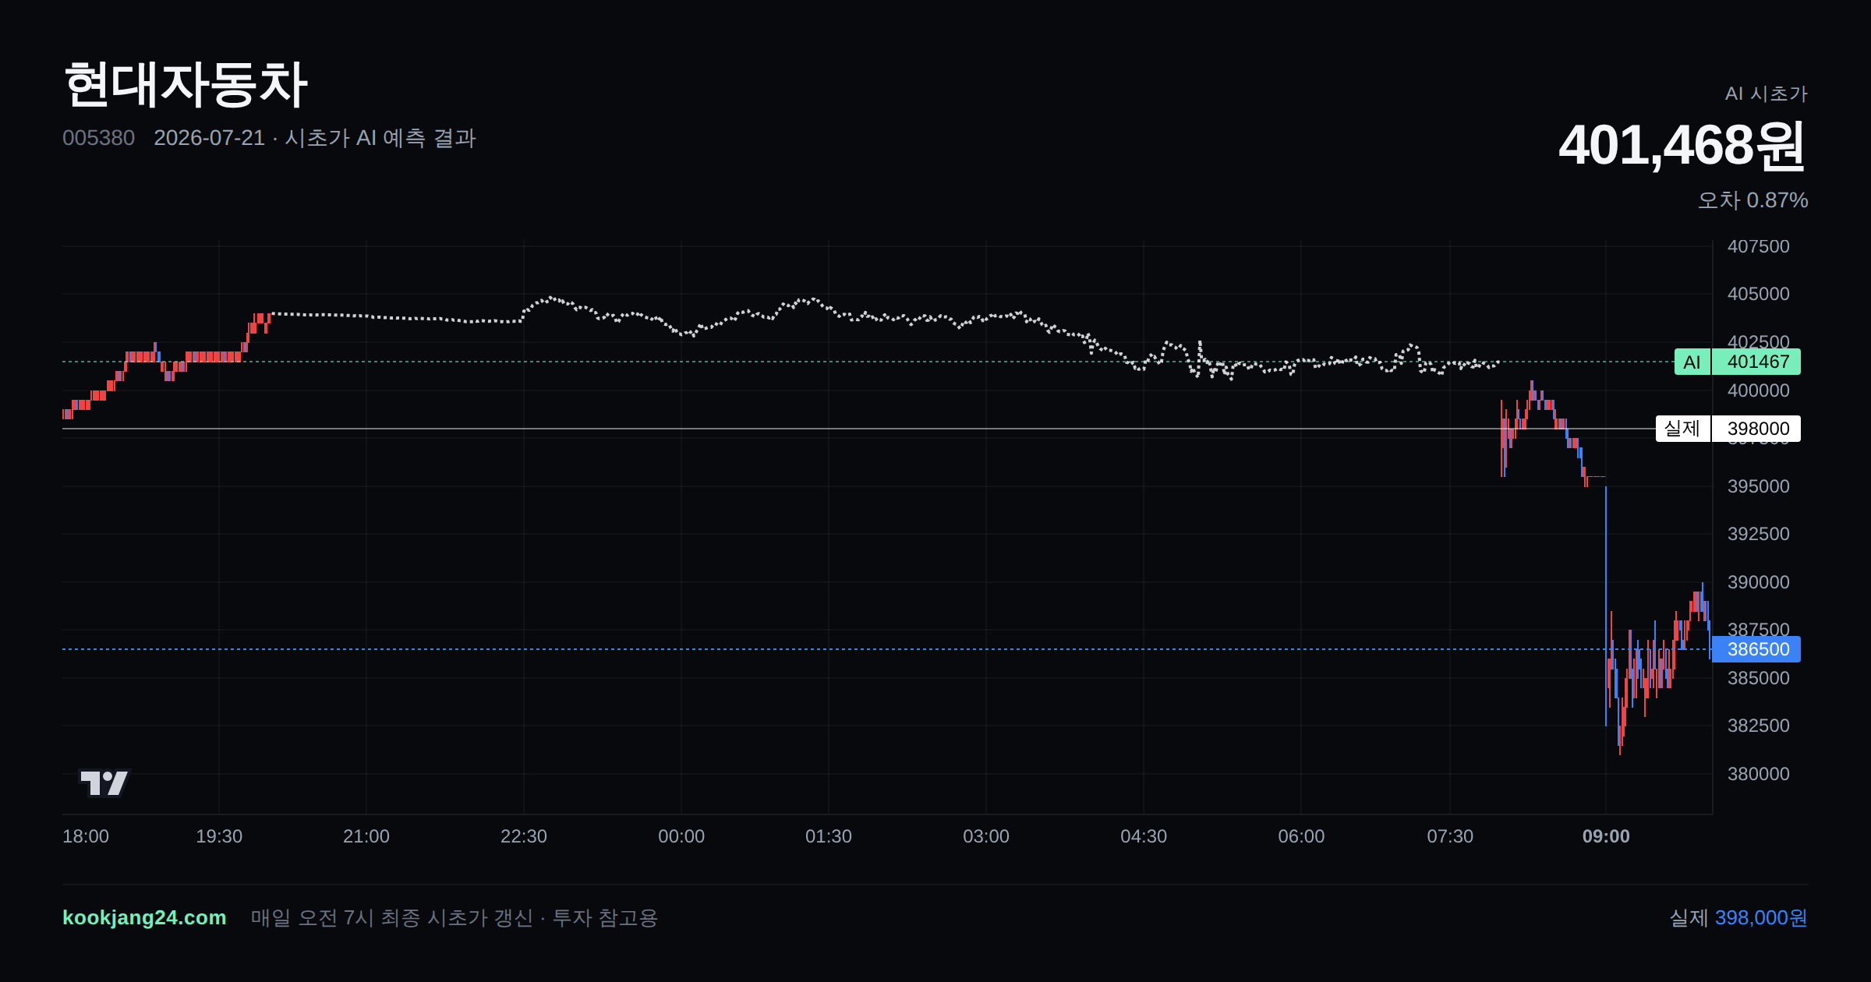Viewport: 1871px width, 982px height.
Task: Click the predicted price 401,468원
Action: pos(1682,145)
